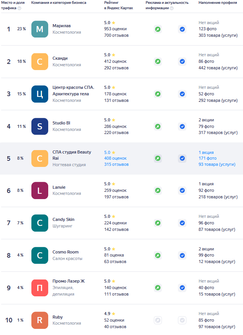This screenshot has height=335, width=243.
Task: Click the greyed-out verified badge for Ruby
Action: (182, 320)
